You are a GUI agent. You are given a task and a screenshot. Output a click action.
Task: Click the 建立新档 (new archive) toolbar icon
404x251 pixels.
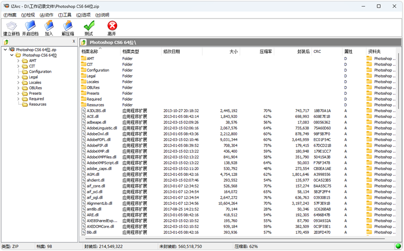click(11, 26)
